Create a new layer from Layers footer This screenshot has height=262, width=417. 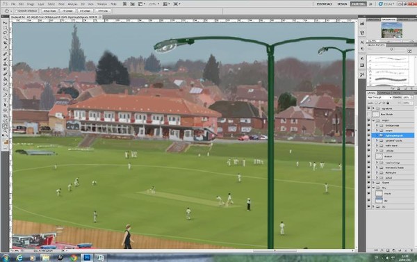click(x=405, y=250)
